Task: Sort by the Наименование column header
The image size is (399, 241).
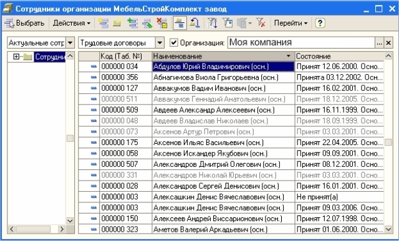Action: 223,56
